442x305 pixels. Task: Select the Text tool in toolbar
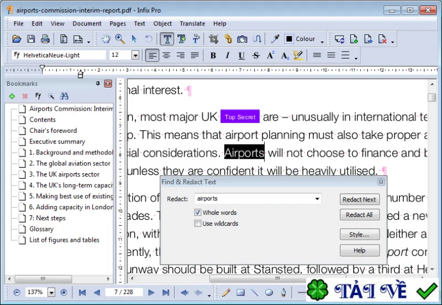tap(167, 39)
